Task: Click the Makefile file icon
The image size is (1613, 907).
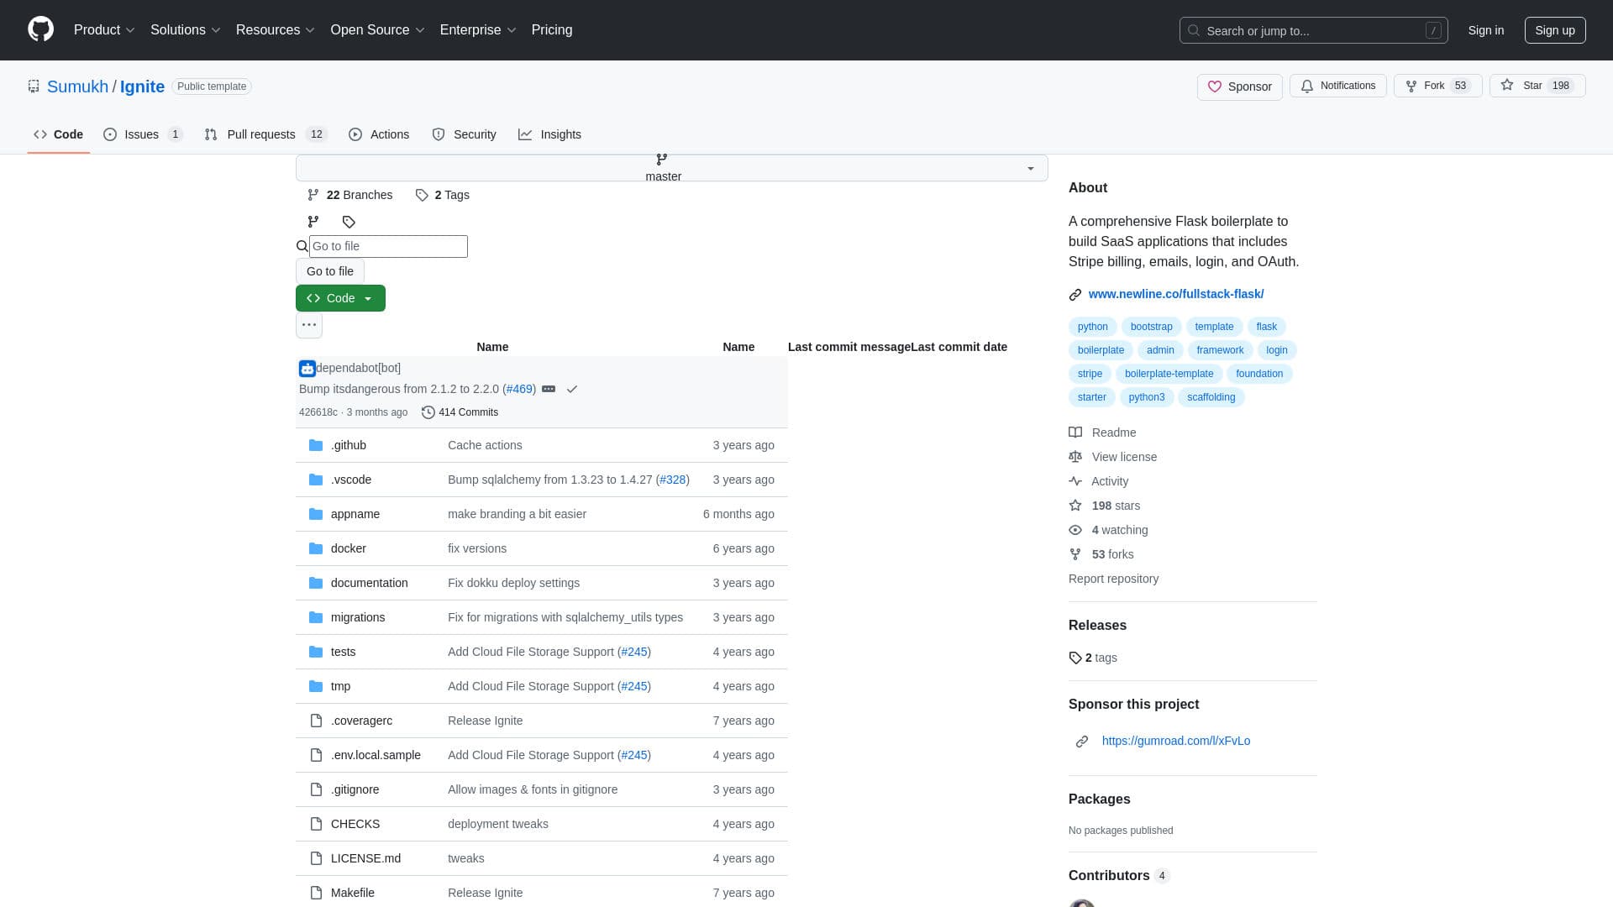Action: pyautogui.click(x=316, y=893)
